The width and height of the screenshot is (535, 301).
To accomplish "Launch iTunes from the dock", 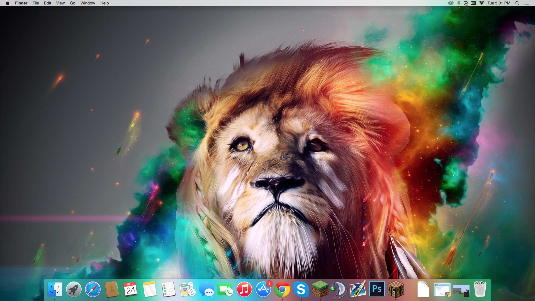I will tap(244, 289).
